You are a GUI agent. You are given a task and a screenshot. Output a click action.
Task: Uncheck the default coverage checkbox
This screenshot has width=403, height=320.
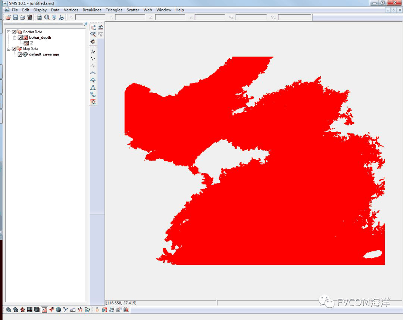[x=20, y=54]
